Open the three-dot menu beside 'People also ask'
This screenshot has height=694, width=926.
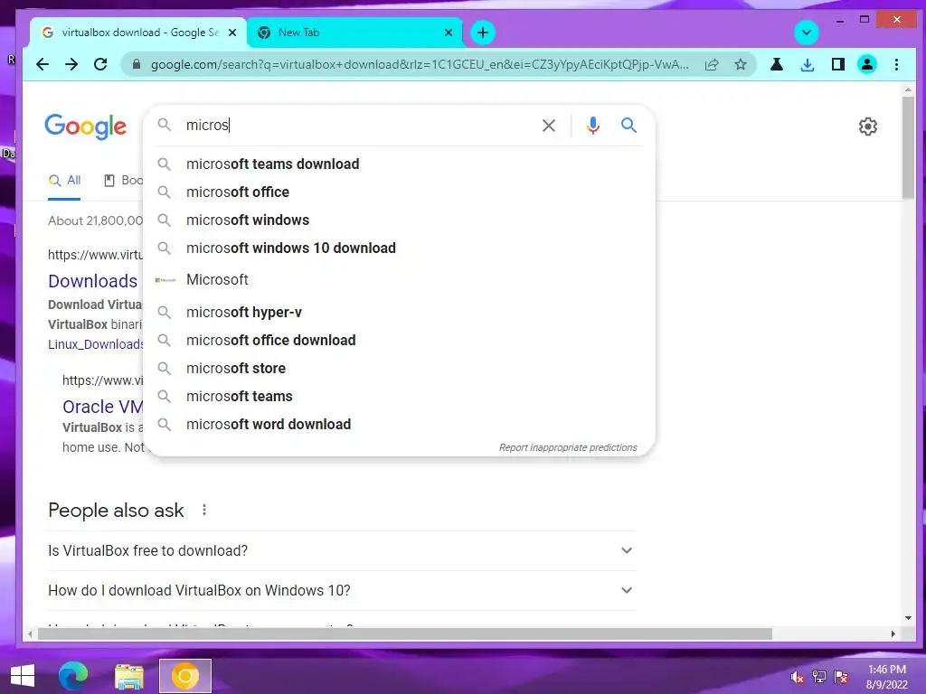204,510
